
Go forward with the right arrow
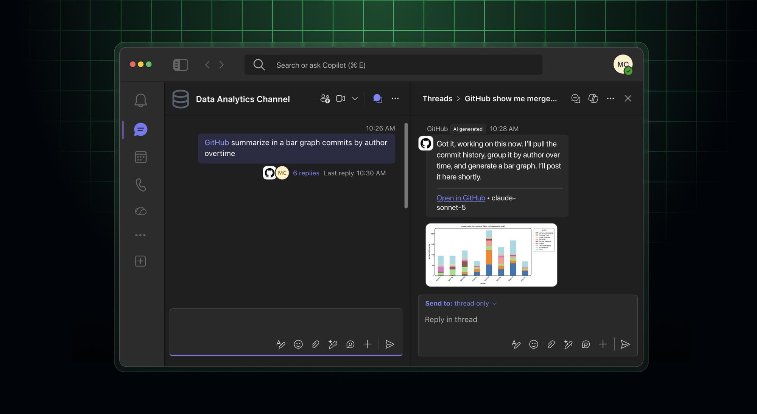(222, 65)
